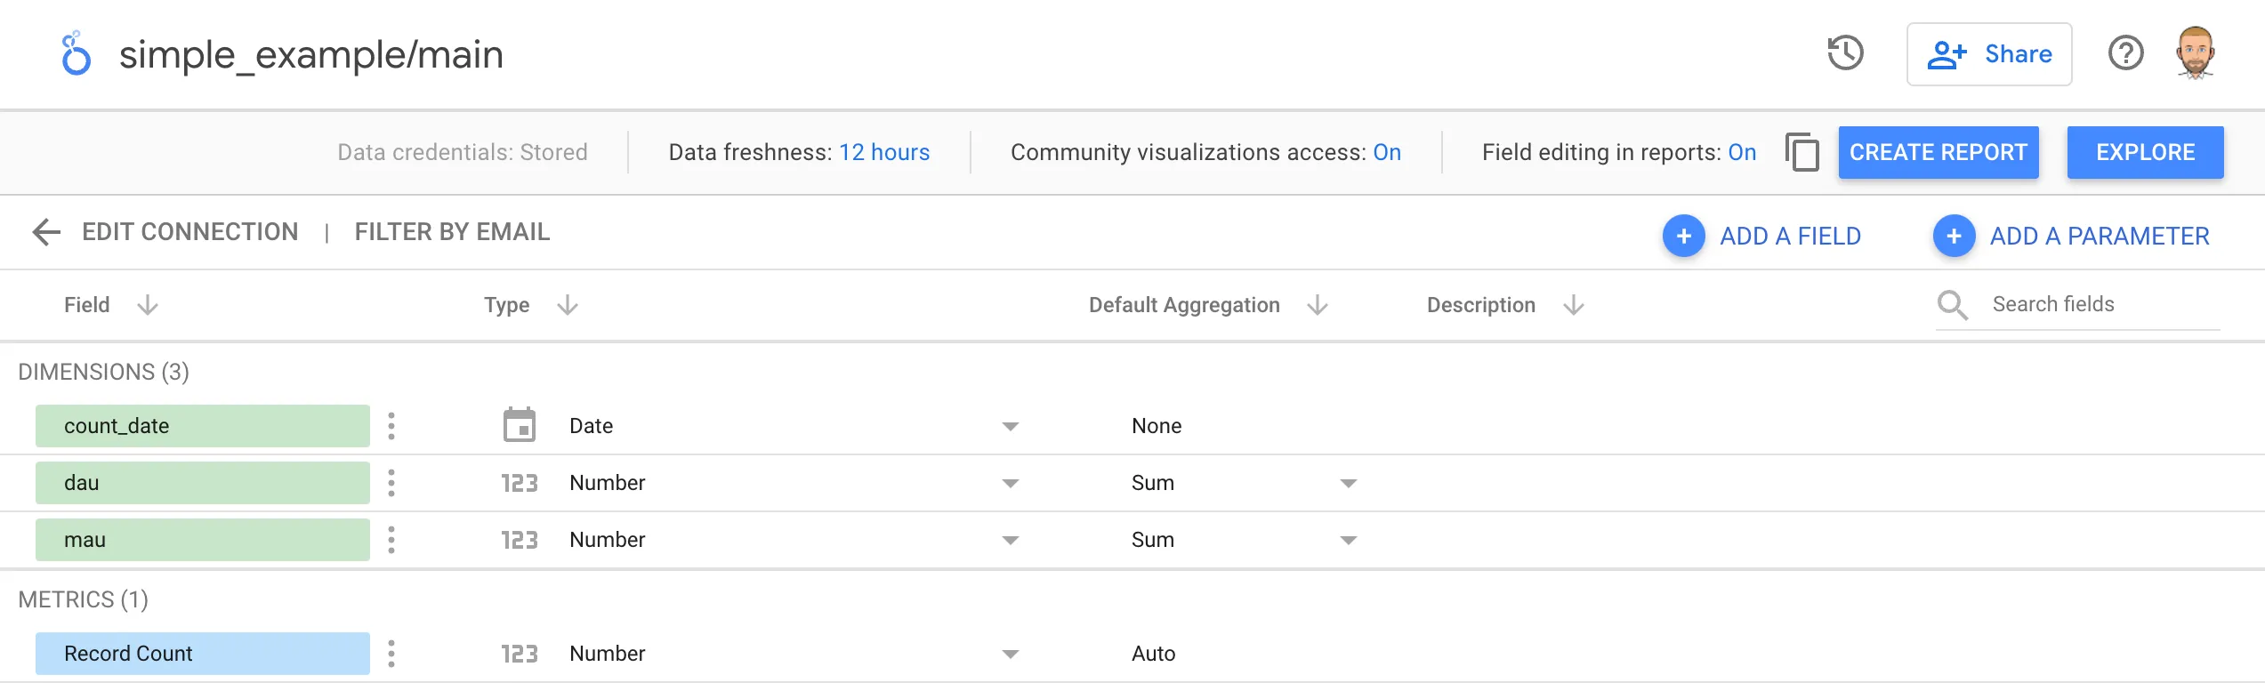Click the FILTER BY EMAIL link
Image resolution: width=2265 pixels, height=699 pixels.
[452, 232]
